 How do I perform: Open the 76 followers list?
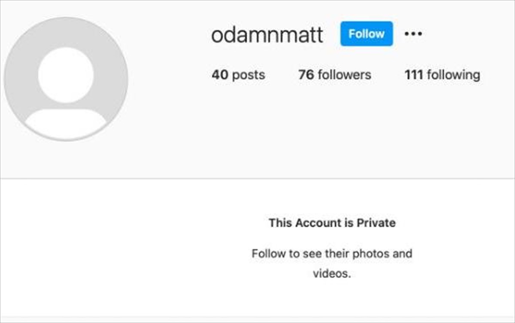335,75
